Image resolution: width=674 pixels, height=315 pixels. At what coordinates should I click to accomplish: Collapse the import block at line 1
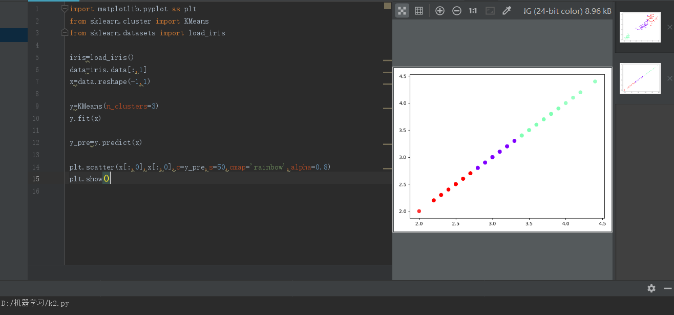click(65, 9)
